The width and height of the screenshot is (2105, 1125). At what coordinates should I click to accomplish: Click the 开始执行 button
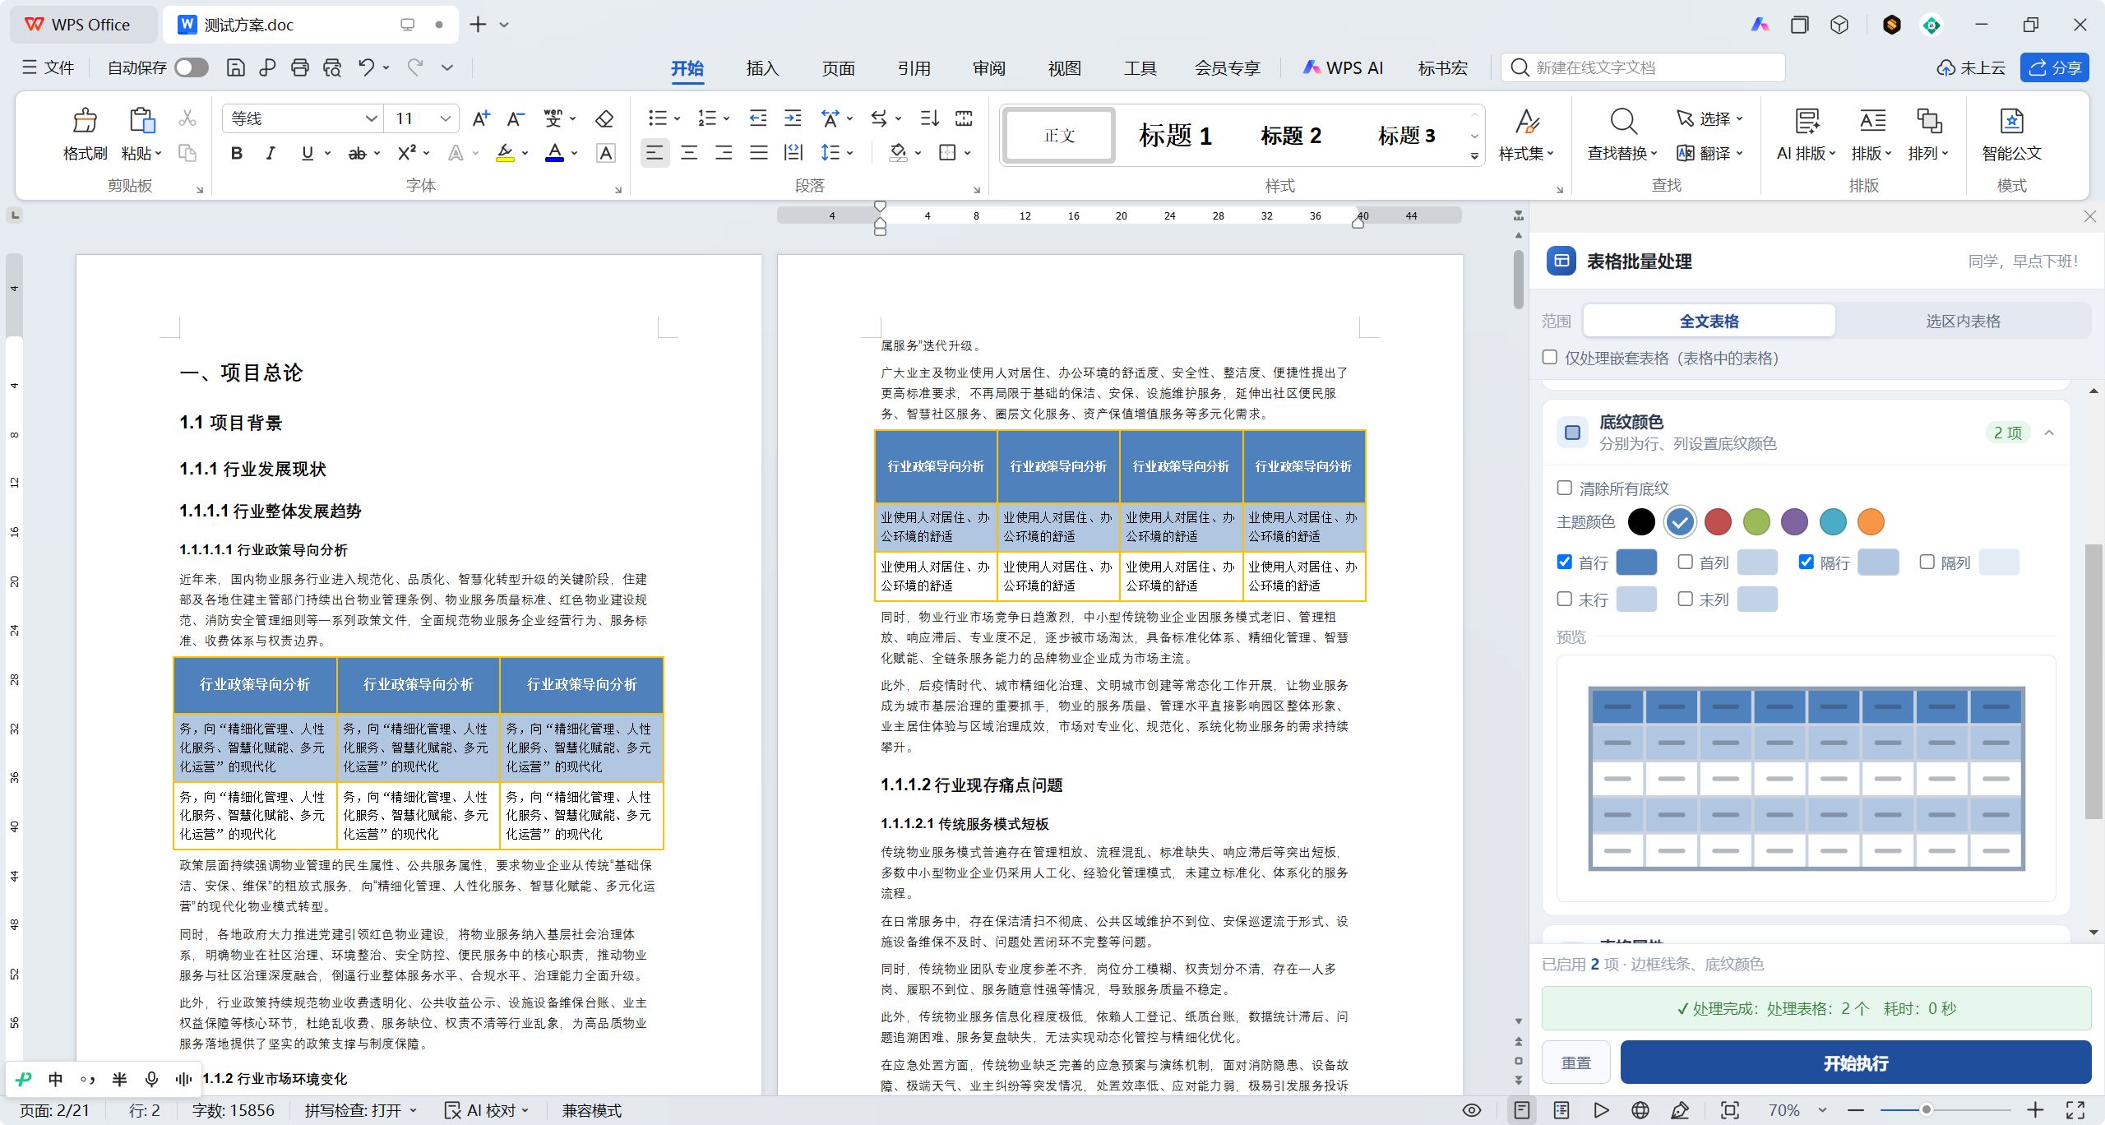(x=1855, y=1062)
